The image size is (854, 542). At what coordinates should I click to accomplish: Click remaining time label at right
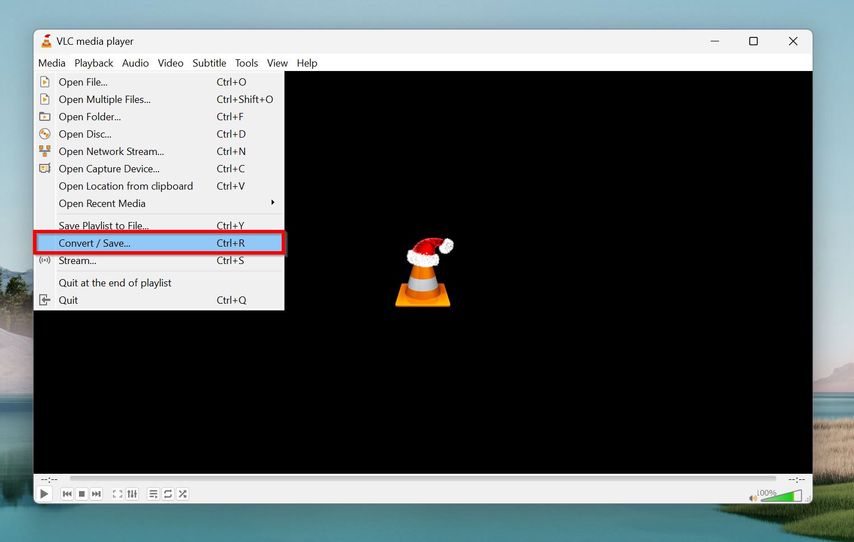click(x=796, y=479)
